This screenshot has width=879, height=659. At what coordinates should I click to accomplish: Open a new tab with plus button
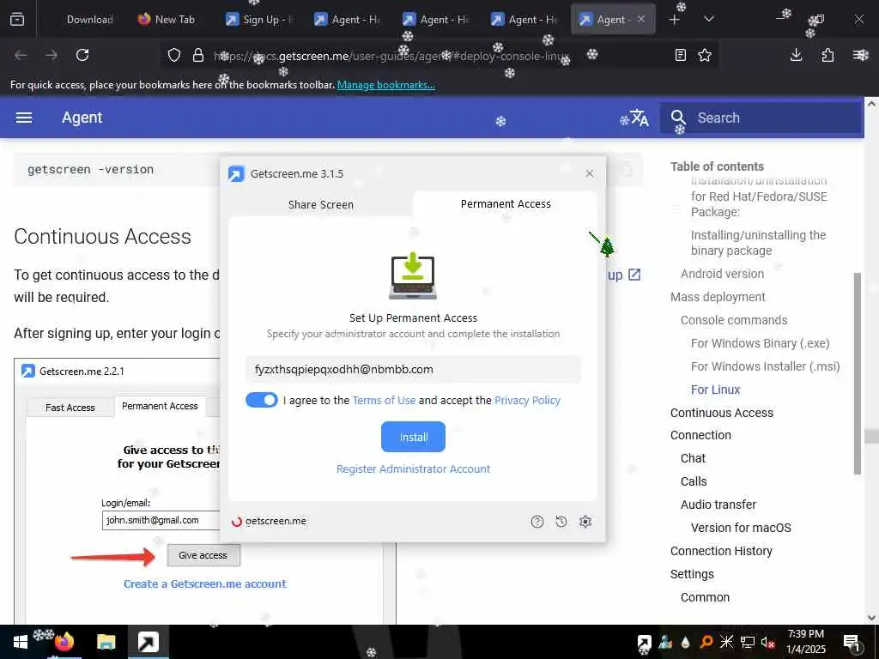675,19
